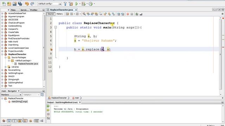Image resolution: width=225 pixels, height=126 pixels.
Task: Click the Open Project toolbar icon
Action: click(14, 4)
